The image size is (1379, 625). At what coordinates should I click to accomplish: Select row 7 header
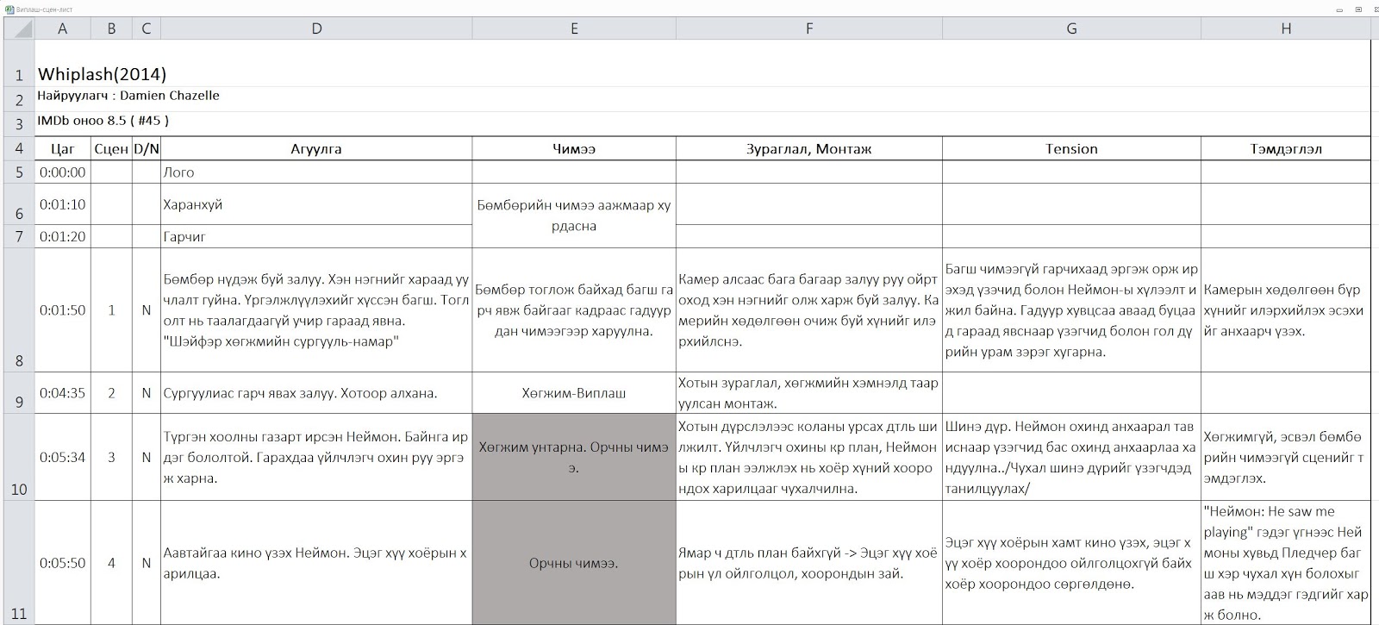click(x=19, y=236)
